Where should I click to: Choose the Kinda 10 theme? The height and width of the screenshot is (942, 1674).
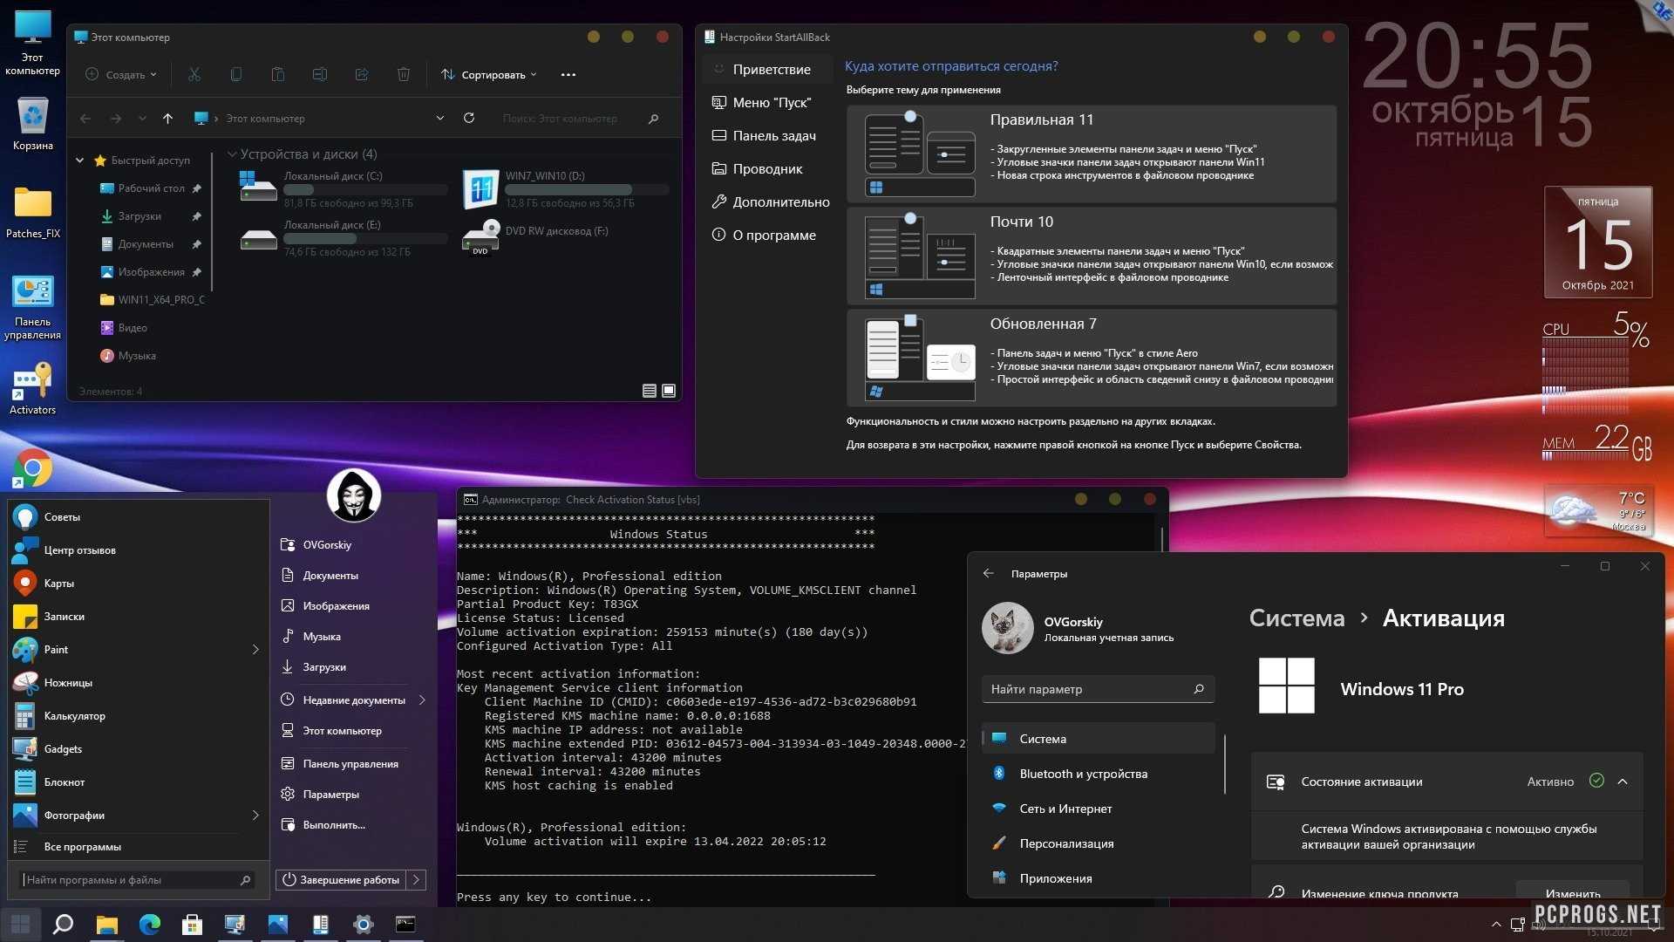(1091, 256)
